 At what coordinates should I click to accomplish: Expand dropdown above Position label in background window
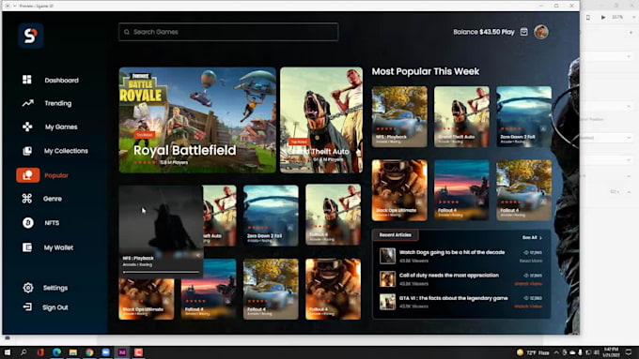pos(630,107)
